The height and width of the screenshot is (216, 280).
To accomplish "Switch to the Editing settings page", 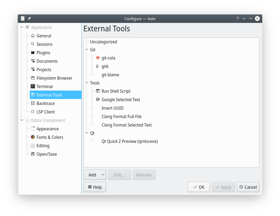I will click(x=43, y=146).
